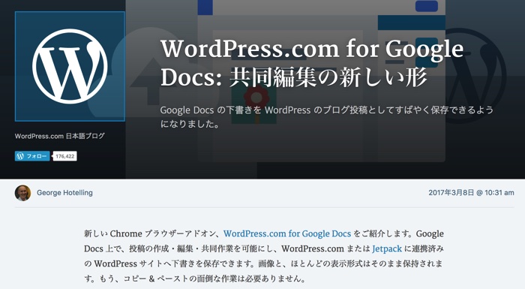Open the WordPress.com for Google Docs inline link
This screenshot has height=289, width=525.
[287, 233]
